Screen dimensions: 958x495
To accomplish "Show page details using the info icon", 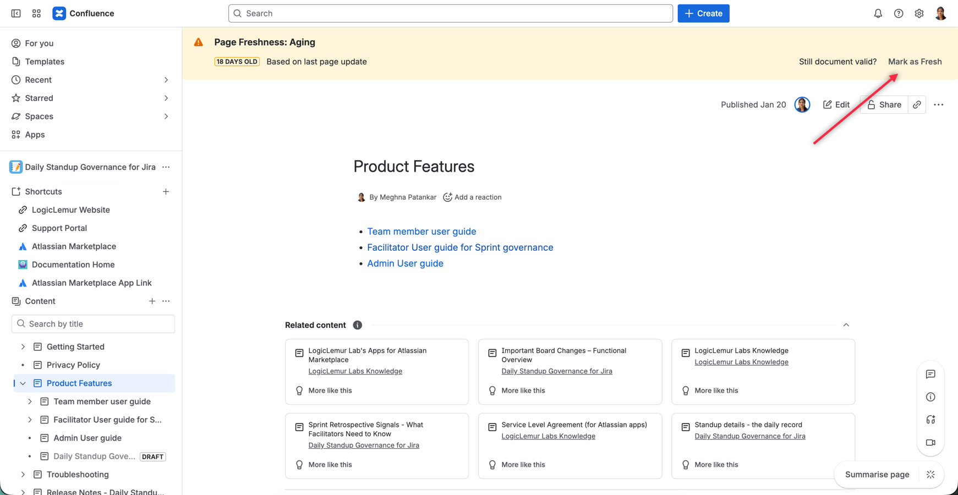I will tap(930, 397).
